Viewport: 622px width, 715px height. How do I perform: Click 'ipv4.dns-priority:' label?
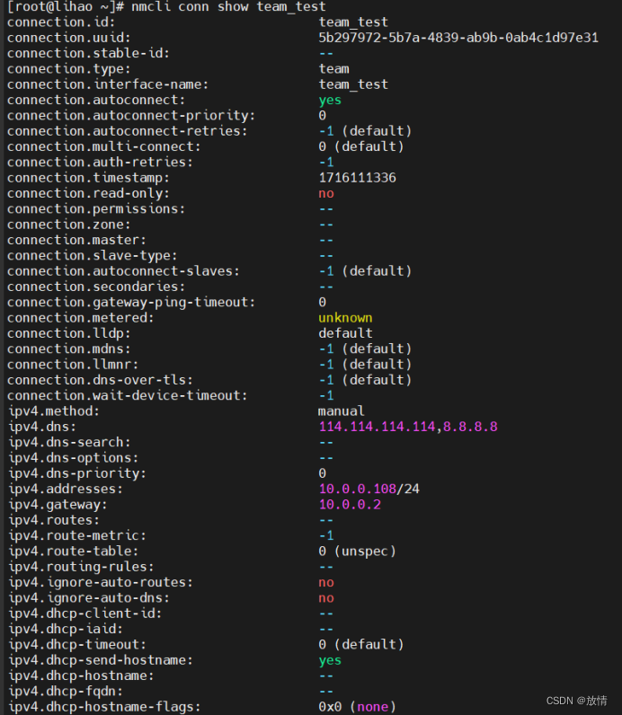(77, 473)
